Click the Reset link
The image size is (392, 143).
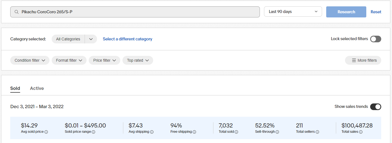(x=376, y=12)
